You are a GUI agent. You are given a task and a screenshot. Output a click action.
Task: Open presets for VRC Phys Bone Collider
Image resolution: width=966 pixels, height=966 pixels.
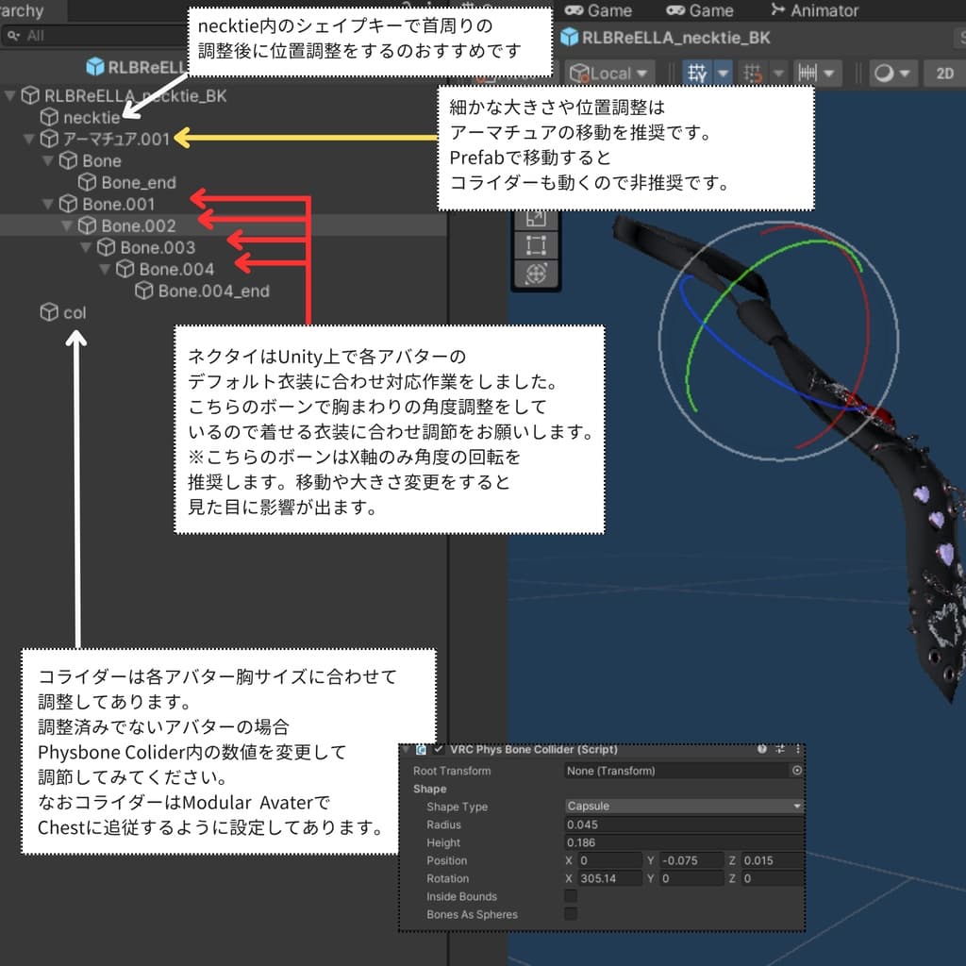(x=780, y=750)
